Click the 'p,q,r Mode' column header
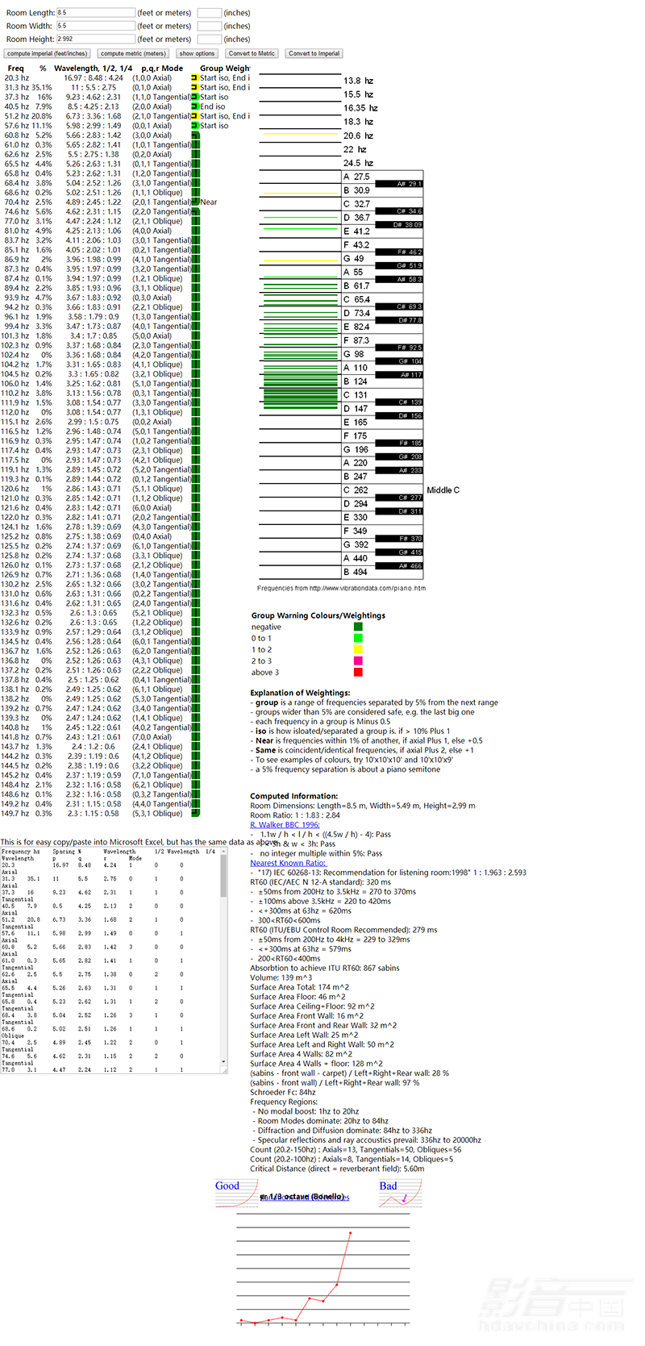Screen dimensions: 645x1346 (x=162, y=69)
